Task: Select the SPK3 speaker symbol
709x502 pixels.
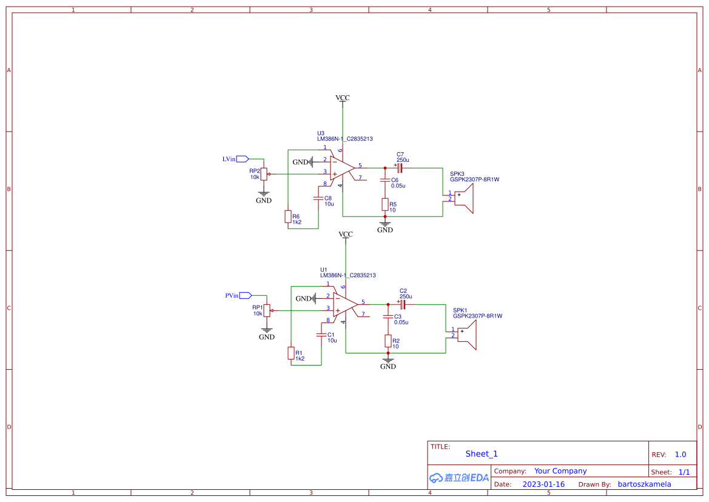Action: point(463,197)
